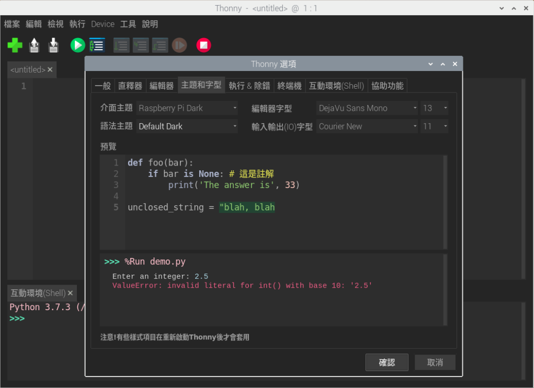The image size is (534, 388).
Task: Click the Step out toolbar icon
Action: tap(160, 45)
